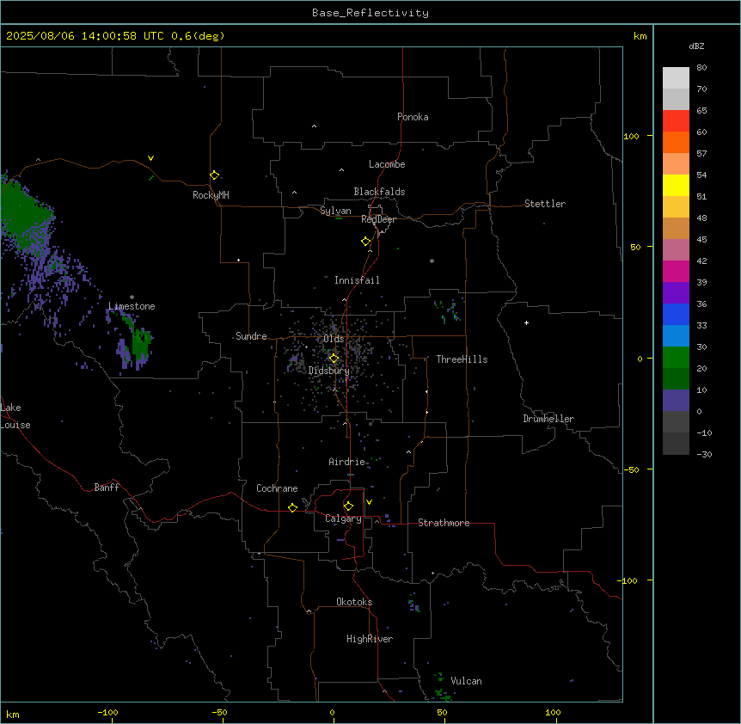Click the RedDeer city label
Image resolution: width=741 pixels, height=724 pixels.
point(378,219)
